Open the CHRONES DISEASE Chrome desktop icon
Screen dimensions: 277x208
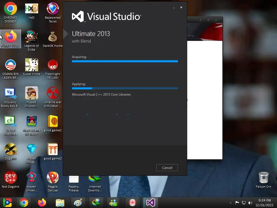[x=11, y=12]
